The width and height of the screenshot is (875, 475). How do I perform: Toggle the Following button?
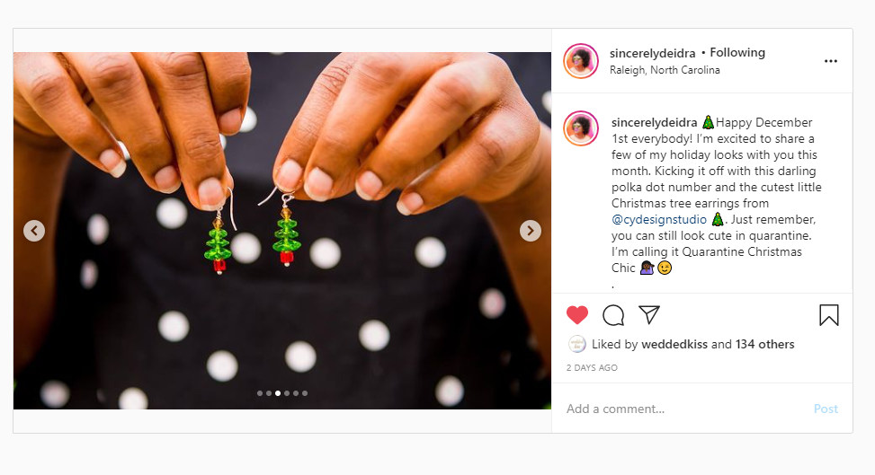[x=737, y=53]
